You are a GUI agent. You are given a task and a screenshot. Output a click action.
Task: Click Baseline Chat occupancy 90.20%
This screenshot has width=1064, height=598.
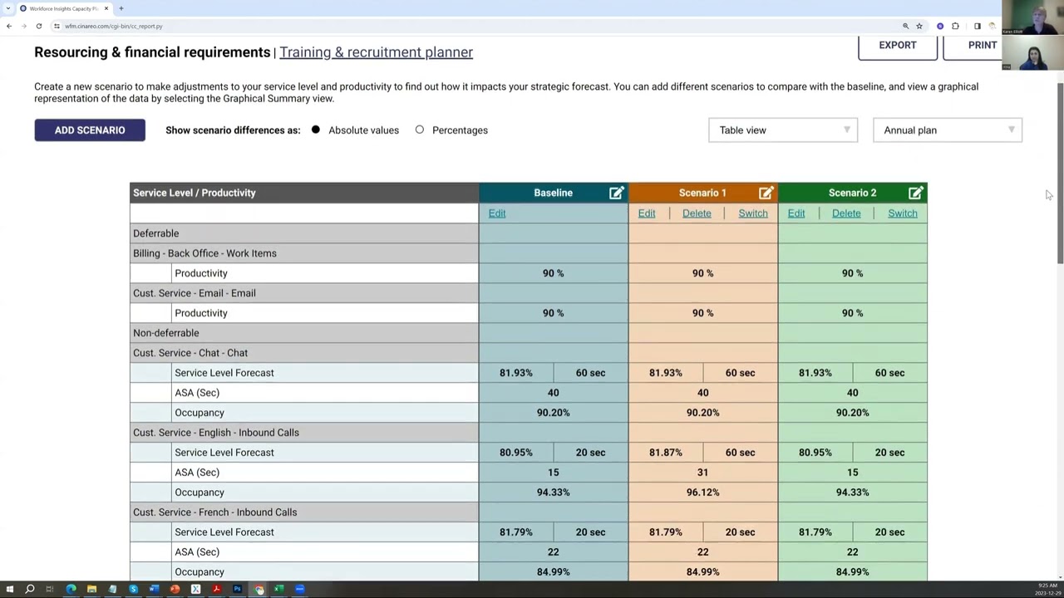point(553,413)
